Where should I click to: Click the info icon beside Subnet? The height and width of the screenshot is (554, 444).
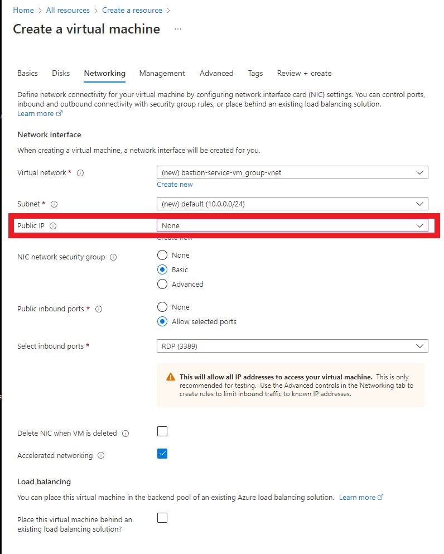[x=54, y=204]
